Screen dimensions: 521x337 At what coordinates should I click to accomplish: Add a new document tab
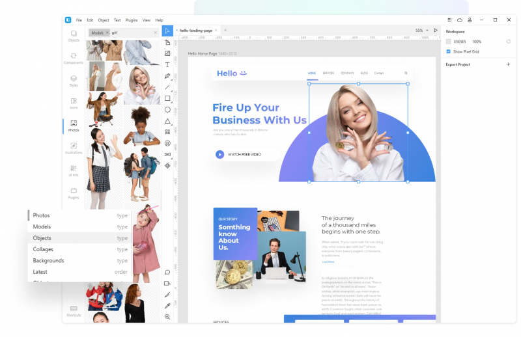(x=225, y=30)
